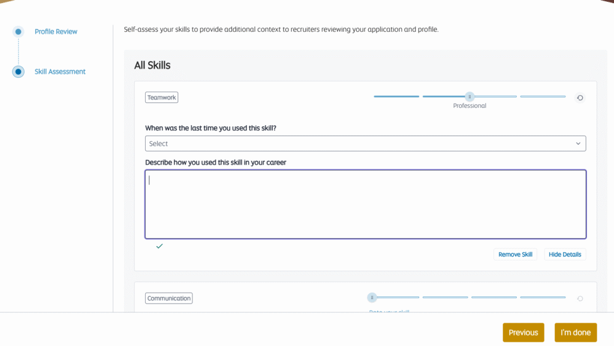Collapse Teamwork with the Hide Details button
The height and width of the screenshot is (346, 614).
[x=564, y=254]
